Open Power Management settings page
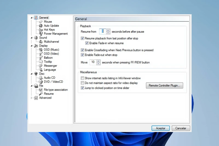 point(56,34)
